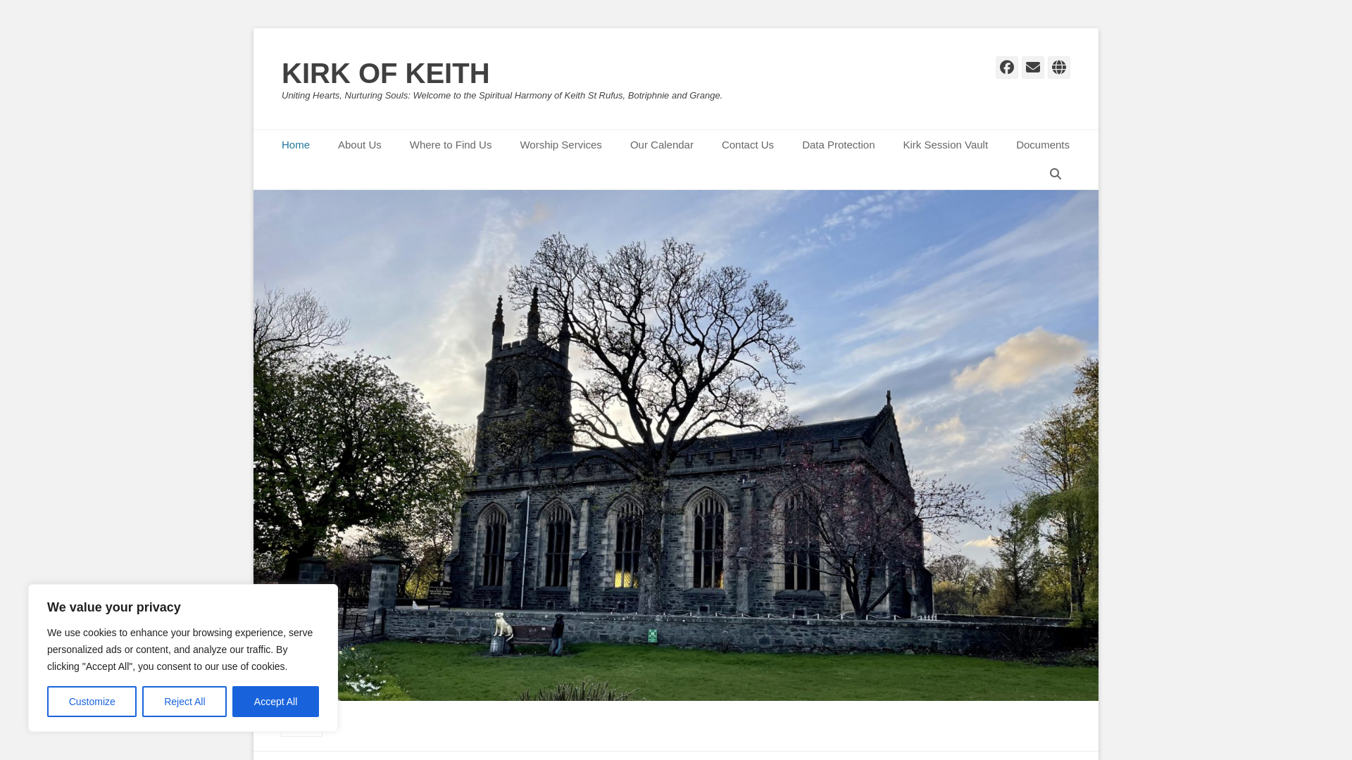Select Where to Find Us menu
Screen dimensions: 1352x760
[x=451, y=145]
